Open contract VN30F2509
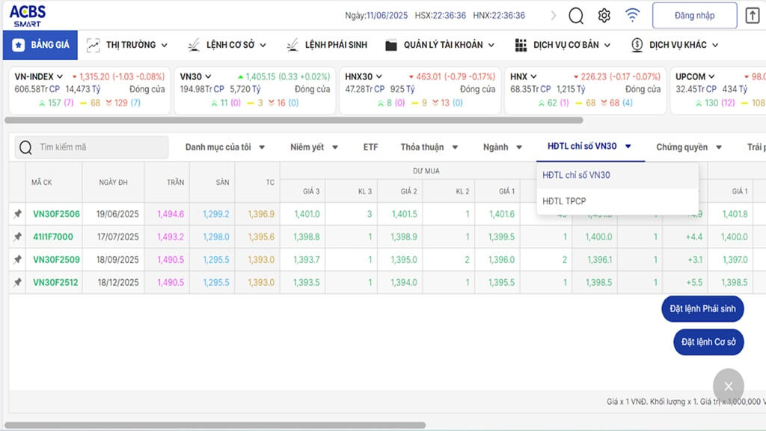Image resolution: width=766 pixels, height=431 pixels. [56, 260]
